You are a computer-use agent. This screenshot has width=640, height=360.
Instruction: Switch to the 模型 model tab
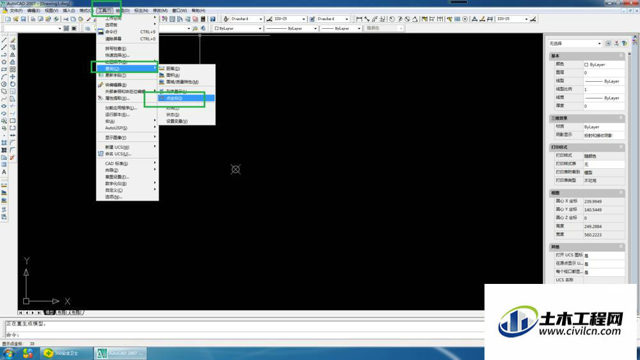pos(49,313)
